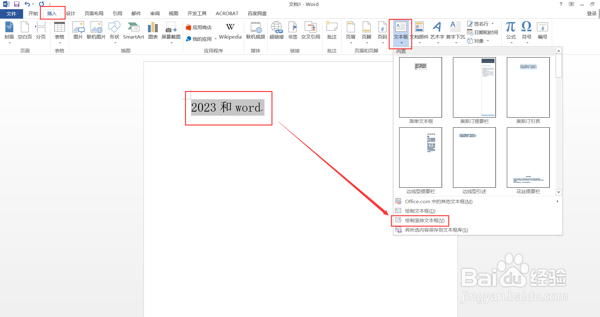Insert a chart (图表)
The image size is (600, 317).
[153, 31]
